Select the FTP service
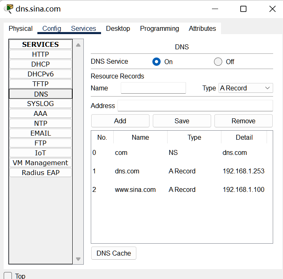 [x=41, y=143]
